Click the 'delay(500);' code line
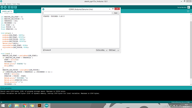192x108 pixels. (x=9, y=66)
